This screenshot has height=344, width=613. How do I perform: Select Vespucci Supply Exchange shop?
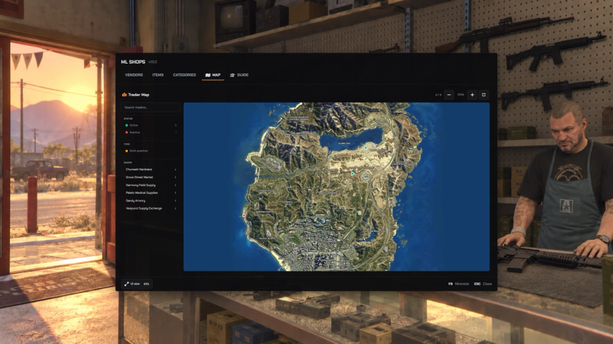(151, 209)
